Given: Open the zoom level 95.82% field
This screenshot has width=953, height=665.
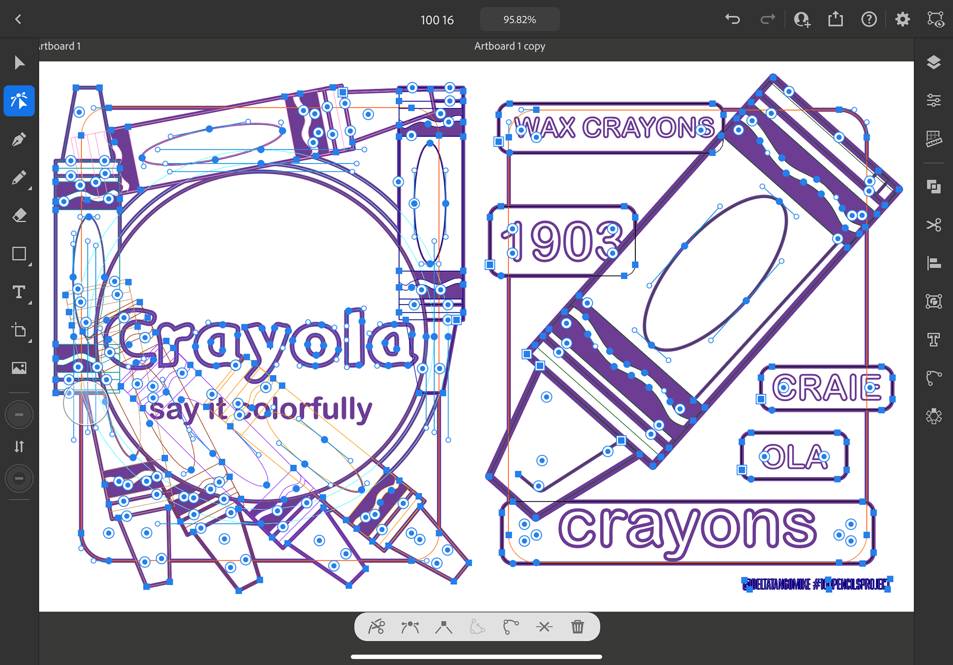Looking at the screenshot, I should (x=520, y=19).
